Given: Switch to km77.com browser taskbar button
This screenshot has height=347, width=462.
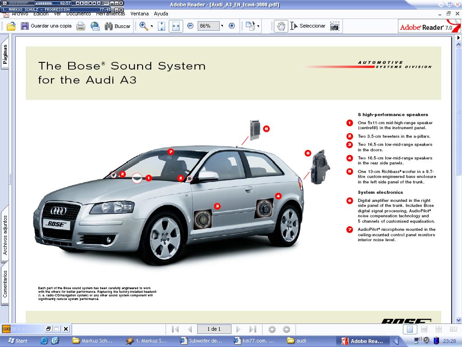Looking at the screenshot, I should [x=254, y=341].
